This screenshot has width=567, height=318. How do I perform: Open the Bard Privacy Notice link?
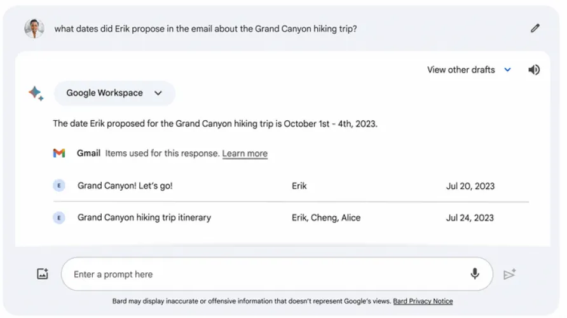423,301
